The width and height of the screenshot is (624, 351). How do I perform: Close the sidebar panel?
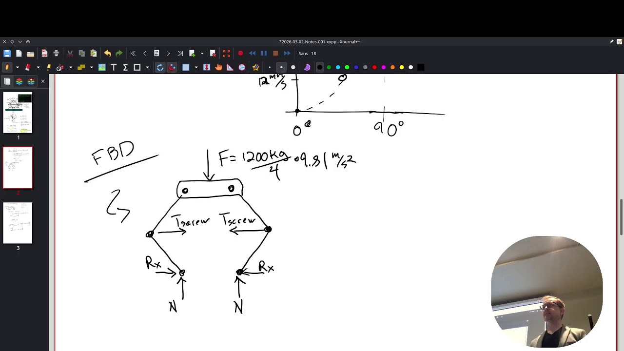click(42, 81)
